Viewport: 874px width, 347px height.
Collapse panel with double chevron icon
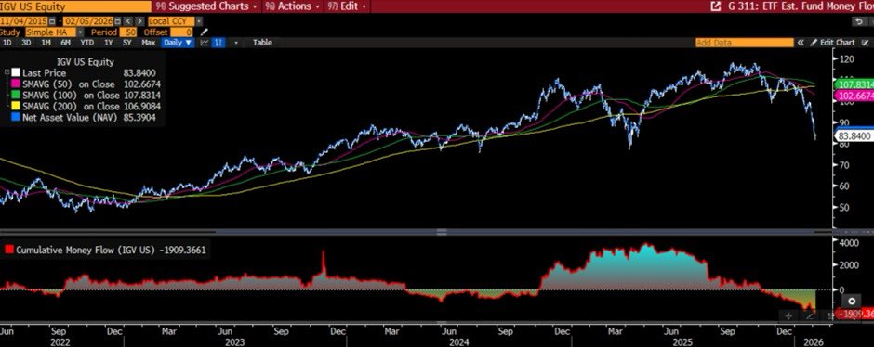coord(801,43)
